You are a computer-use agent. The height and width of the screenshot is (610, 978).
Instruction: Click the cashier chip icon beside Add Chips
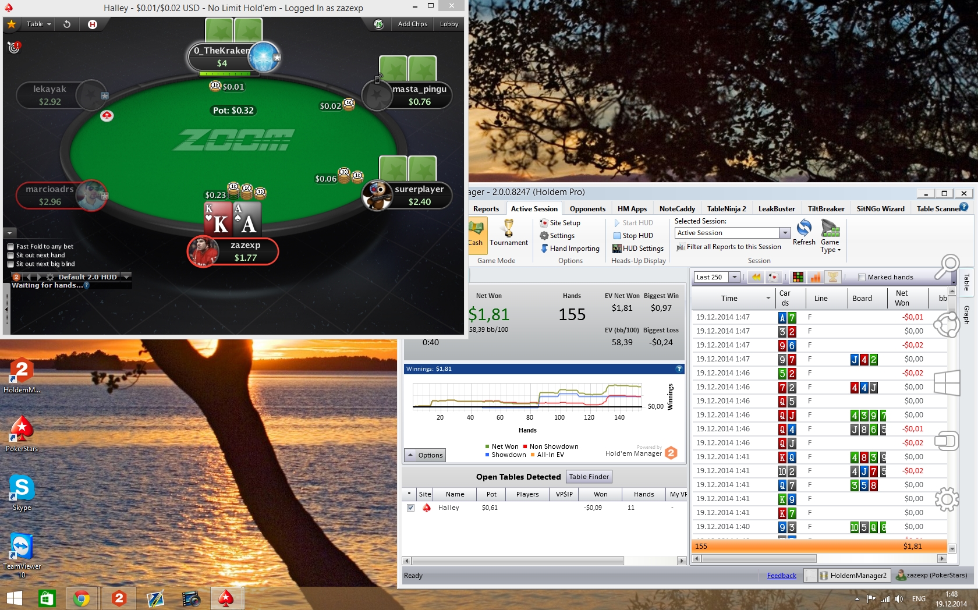(378, 24)
